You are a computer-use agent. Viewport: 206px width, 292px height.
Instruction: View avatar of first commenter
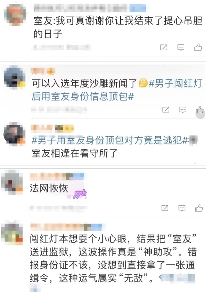[15, 15]
